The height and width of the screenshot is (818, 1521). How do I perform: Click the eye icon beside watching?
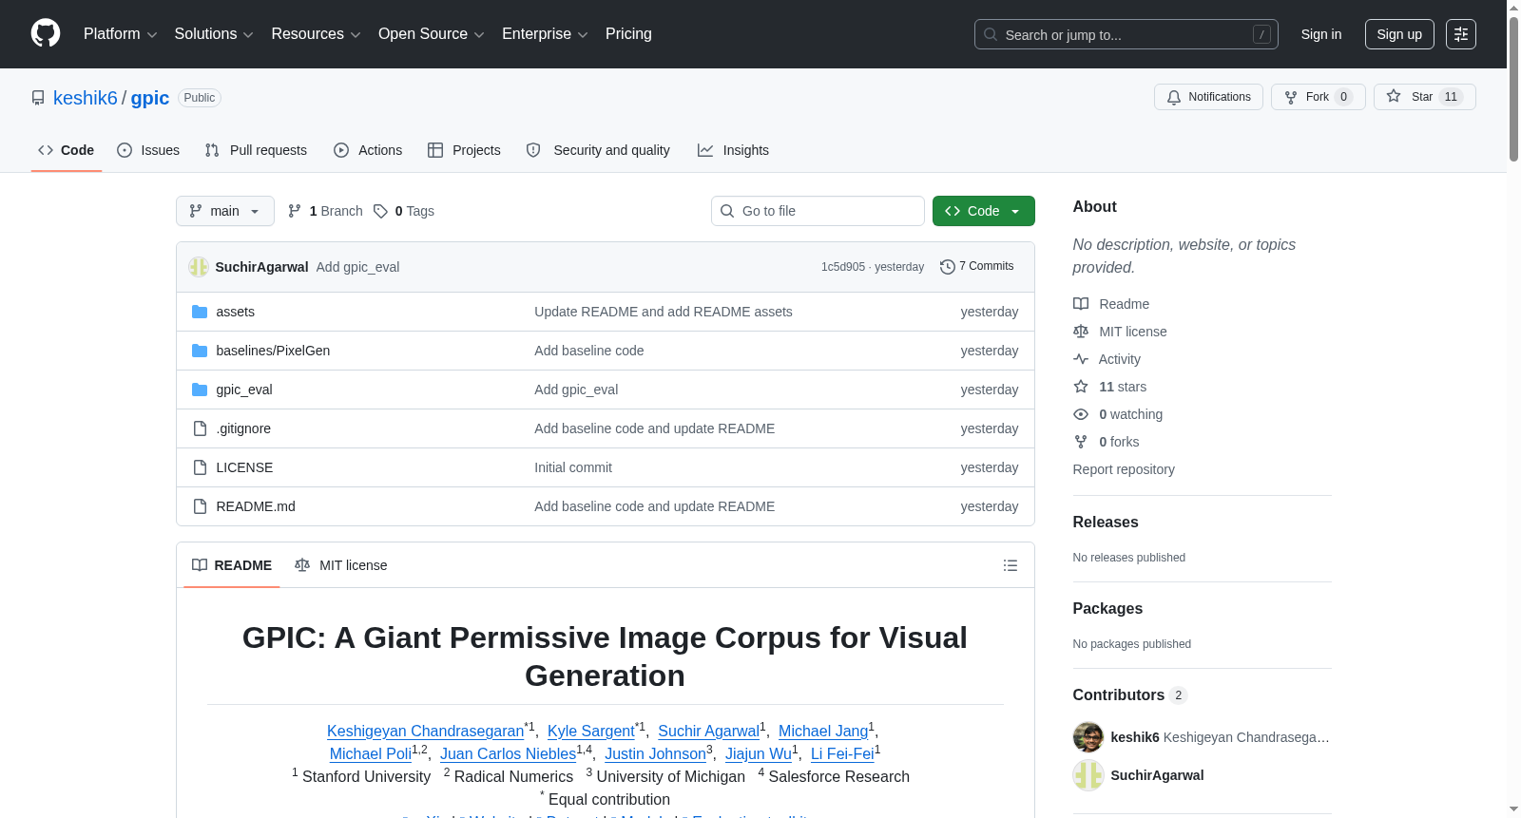click(1081, 414)
